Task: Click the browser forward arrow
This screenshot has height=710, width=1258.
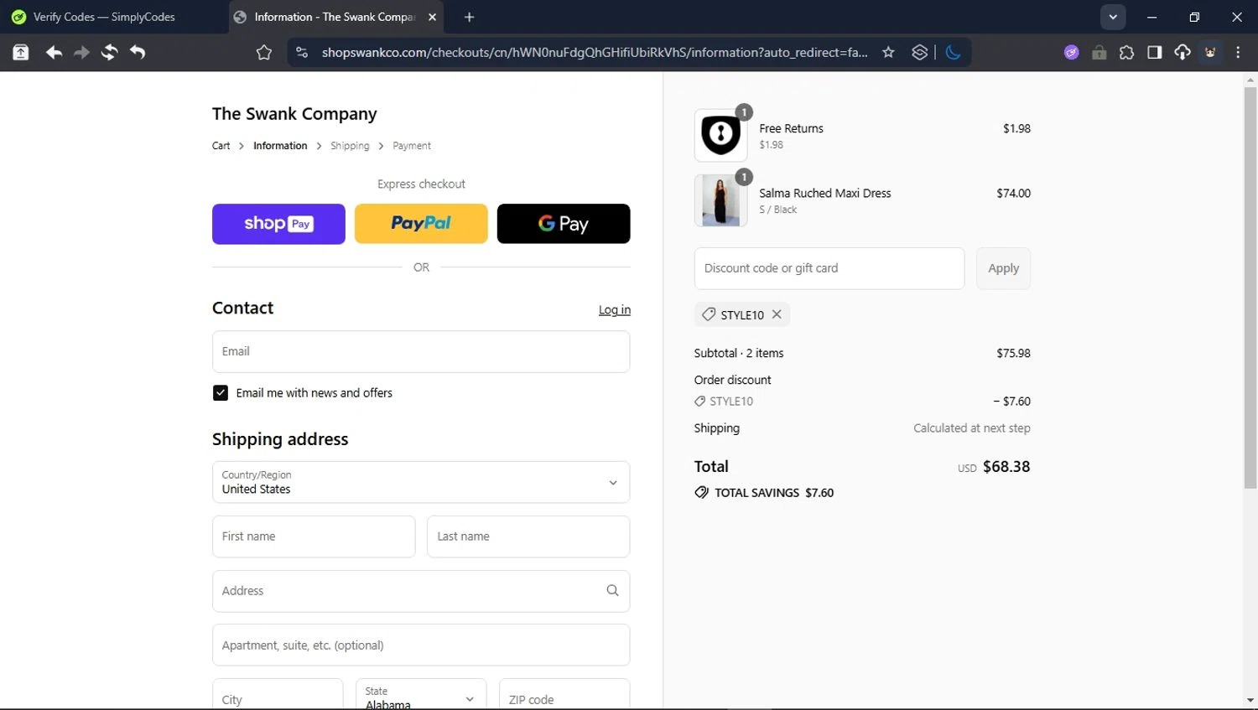Action: (x=81, y=52)
